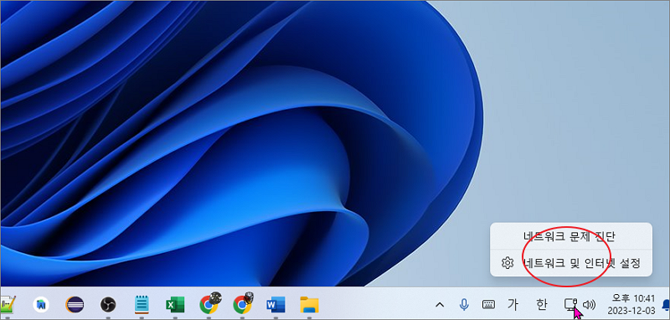Image resolution: width=670 pixels, height=320 pixels.
Task: Open the clock showing 오후 10:41
Action: [631, 305]
